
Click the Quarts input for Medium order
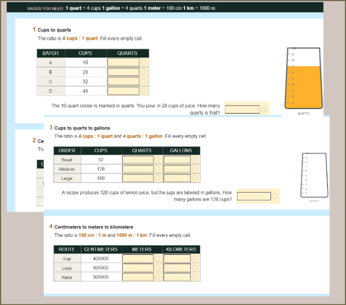point(138,169)
